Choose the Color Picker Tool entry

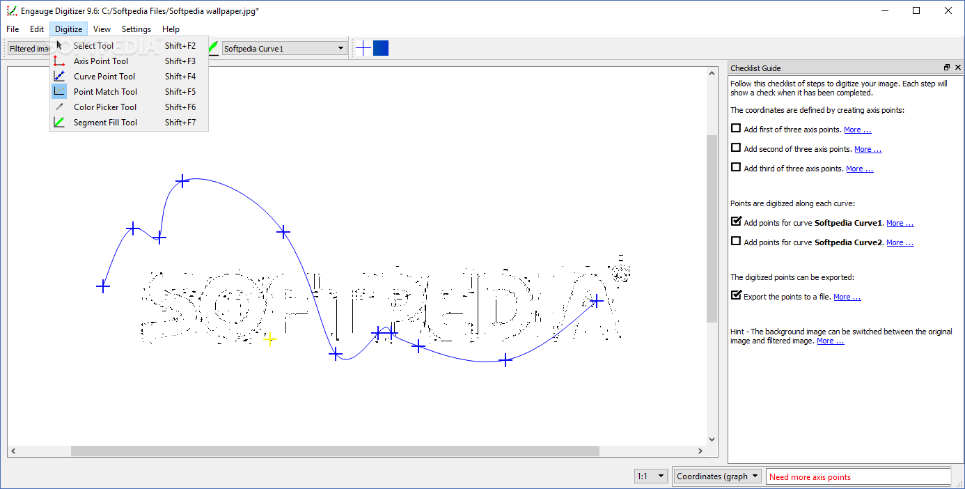pyautogui.click(x=129, y=107)
